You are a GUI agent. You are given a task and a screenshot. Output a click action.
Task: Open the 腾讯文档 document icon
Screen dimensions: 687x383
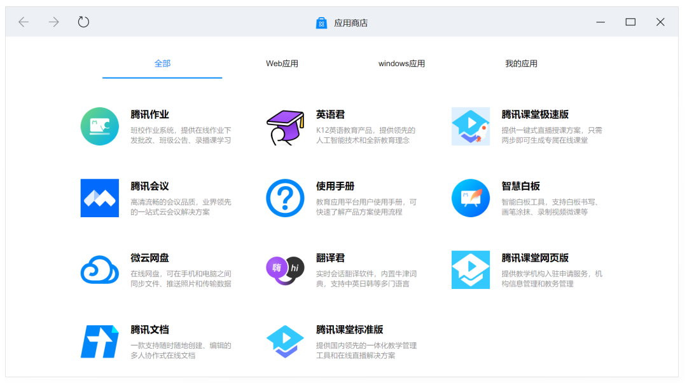click(99, 342)
